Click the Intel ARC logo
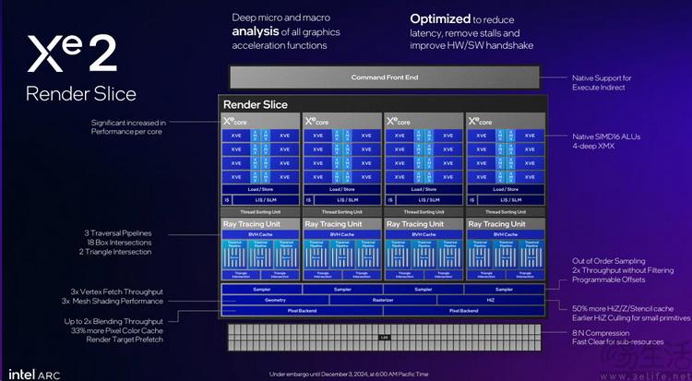Screen dimensions: 692x381 (34, 375)
